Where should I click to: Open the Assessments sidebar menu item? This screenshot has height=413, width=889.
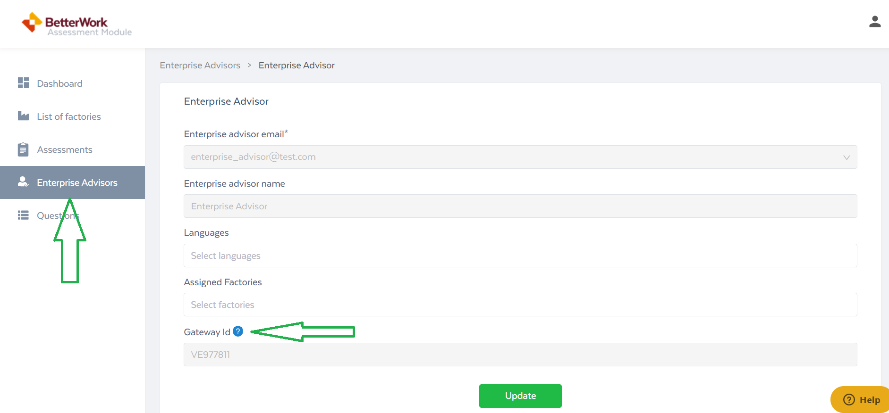[65, 149]
